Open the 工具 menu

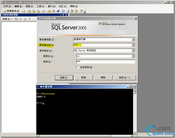pyautogui.click(x=41, y=6)
